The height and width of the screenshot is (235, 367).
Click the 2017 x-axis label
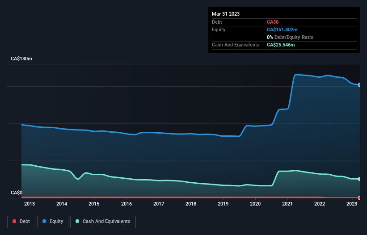coord(159,204)
